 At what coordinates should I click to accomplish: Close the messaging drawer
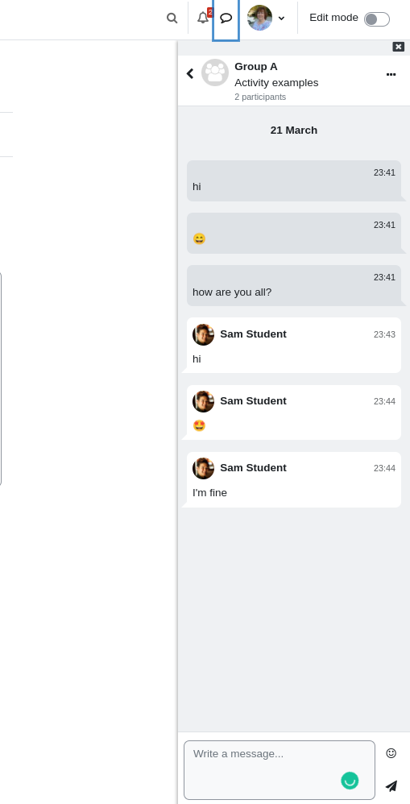[x=399, y=47]
